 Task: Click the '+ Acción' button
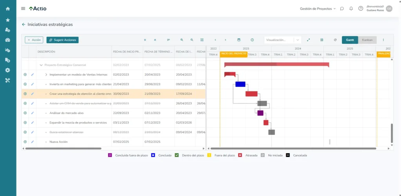34,40
